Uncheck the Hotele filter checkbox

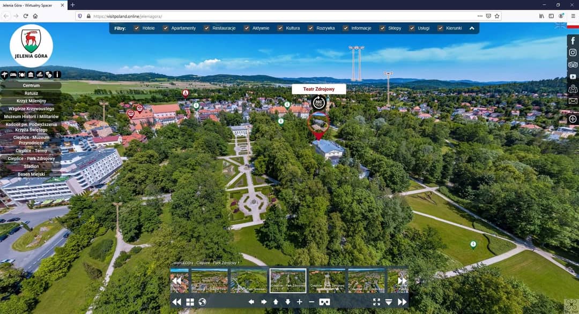pos(137,28)
